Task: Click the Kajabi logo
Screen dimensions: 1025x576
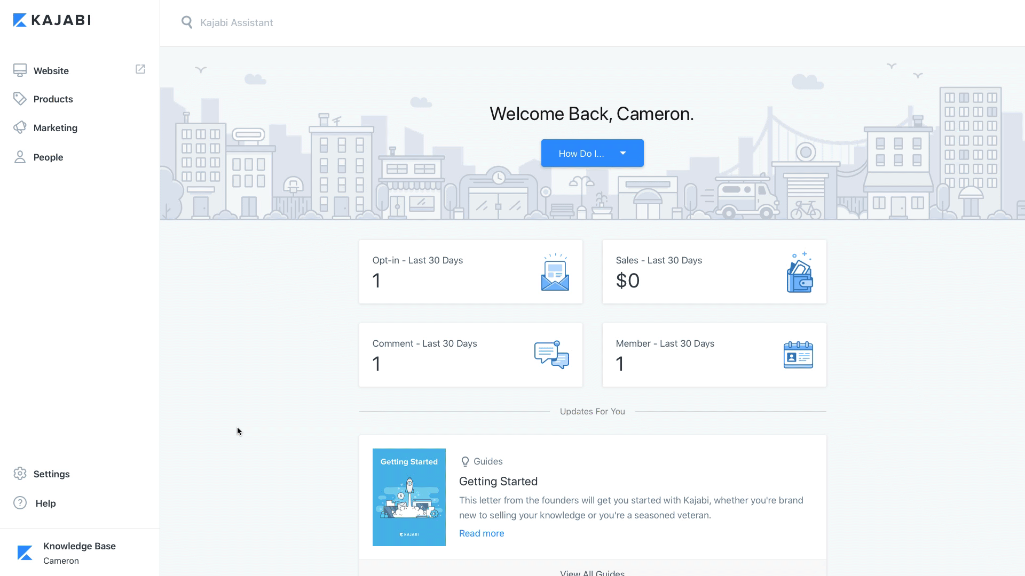Action: pyautogui.click(x=52, y=20)
